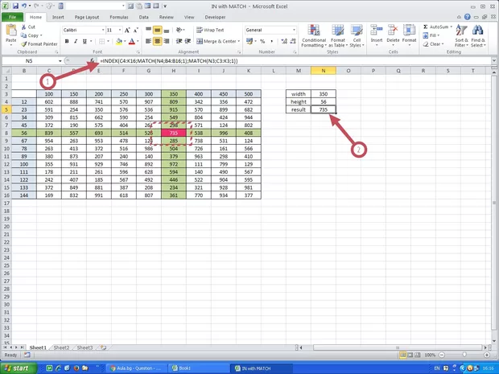Click the yellow Fill Color bucket
Viewport: 499px width, 374px height.
pos(119,41)
